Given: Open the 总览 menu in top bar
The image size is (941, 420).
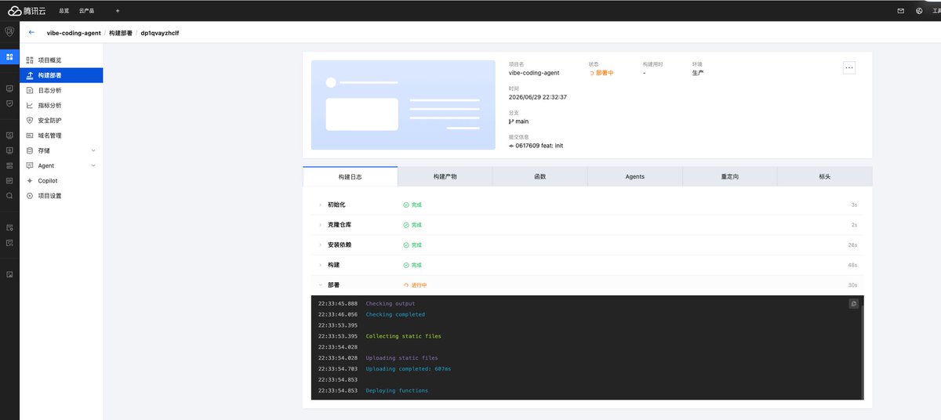Looking at the screenshot, I should point(64,11).
